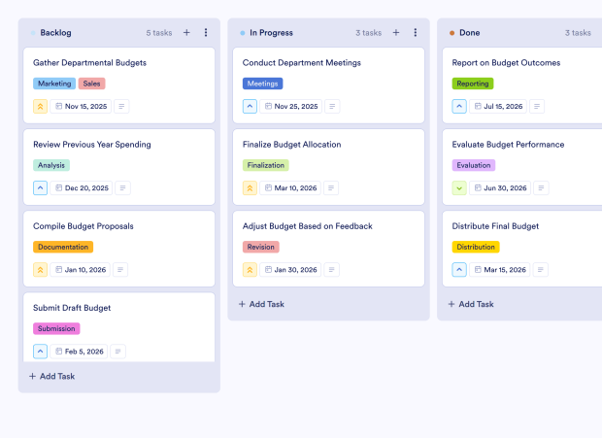
Task: Open description icon on Review Previous Year Spending
Action: 122,188
